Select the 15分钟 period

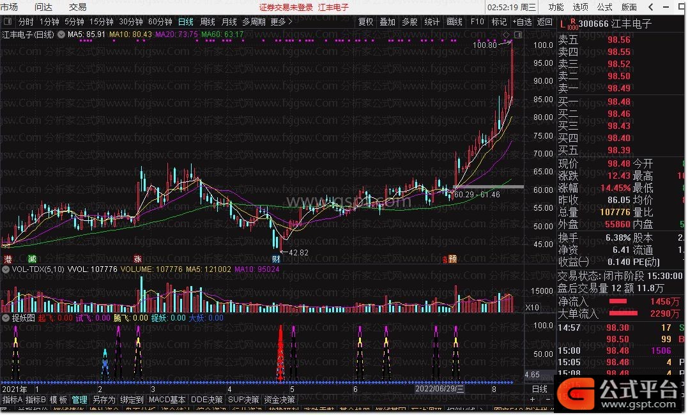(x=102, y=22)
